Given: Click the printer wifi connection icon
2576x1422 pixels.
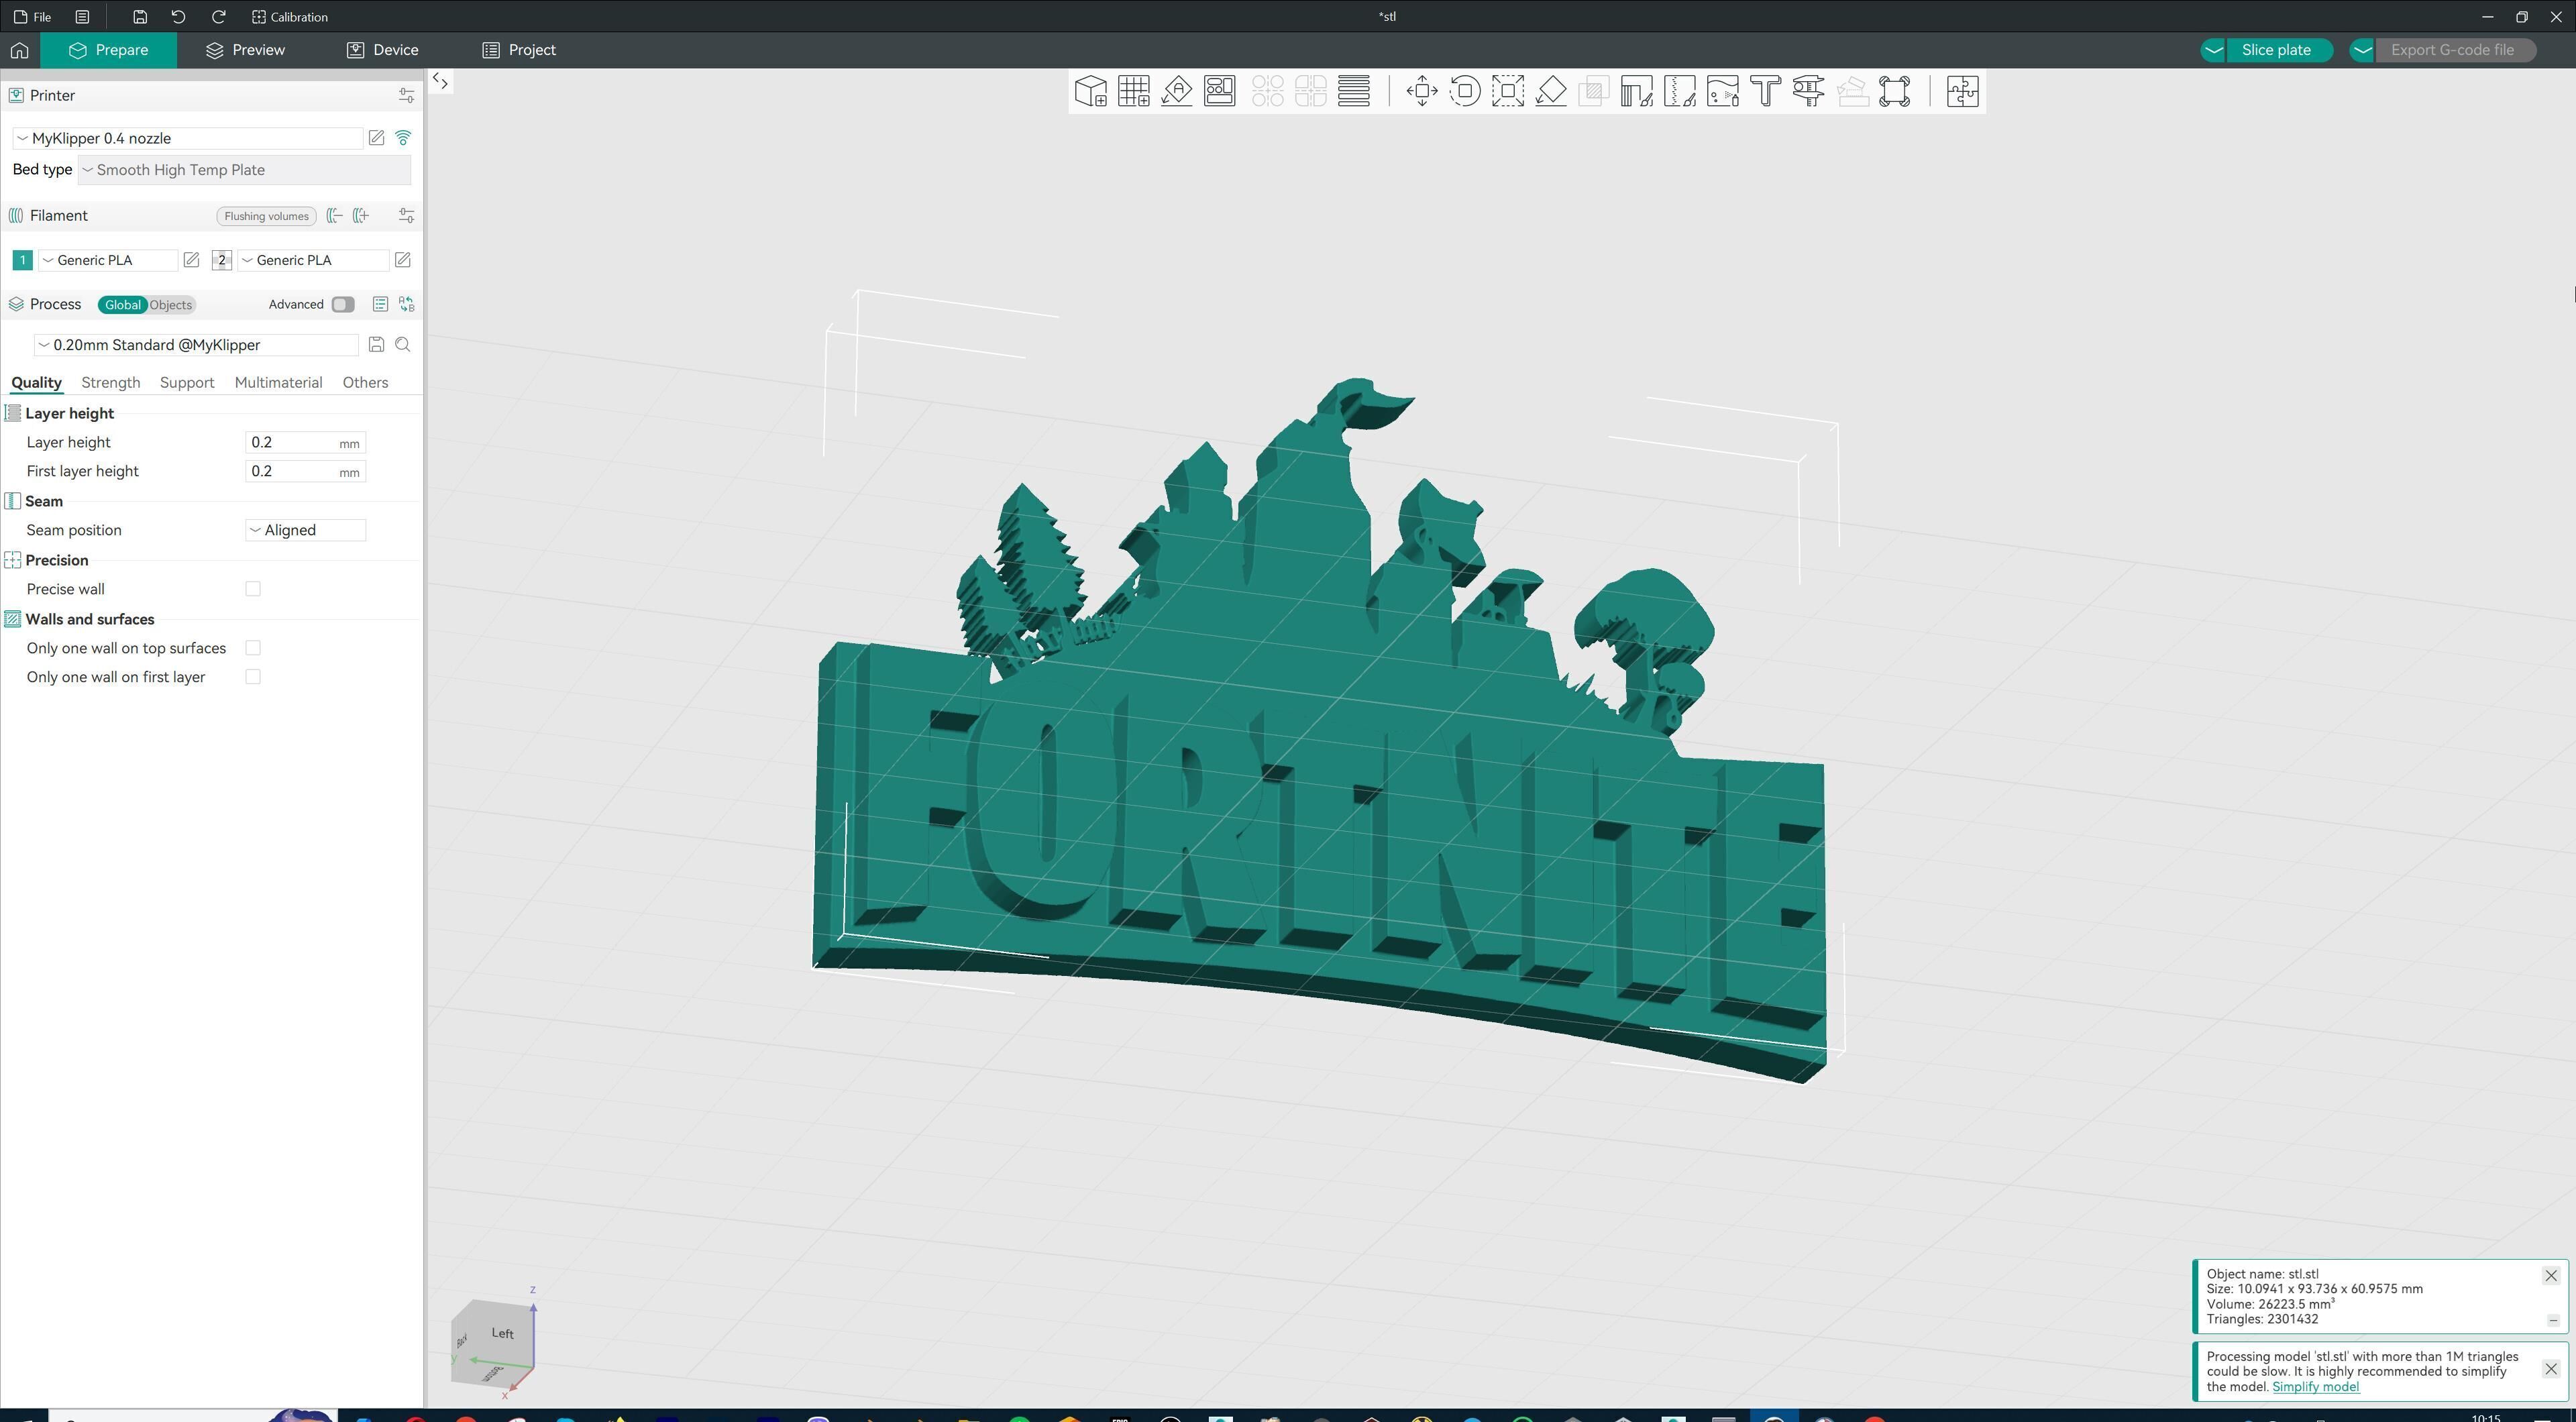Looking at the screenshot, I should pos(403,138).
